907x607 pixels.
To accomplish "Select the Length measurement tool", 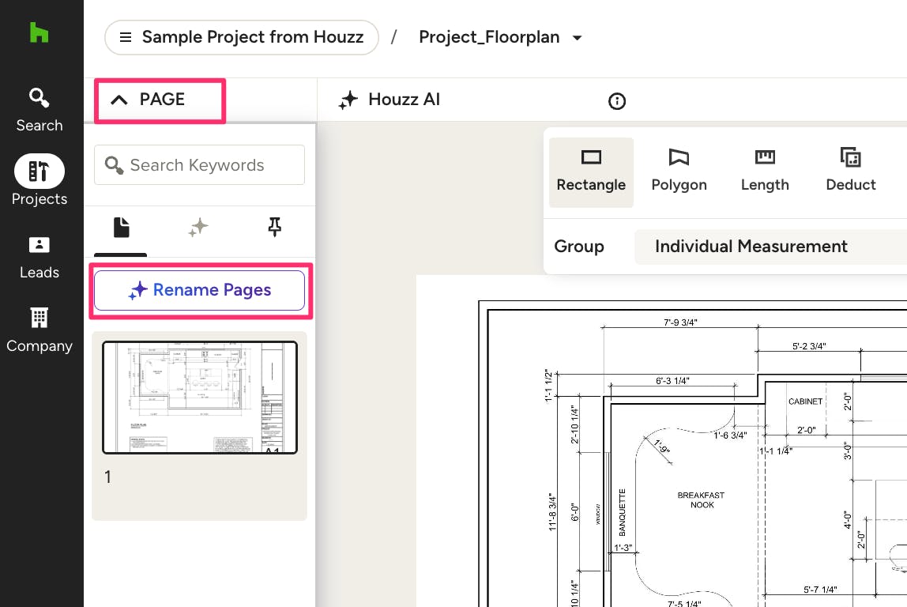I will (x=765, y=172).
